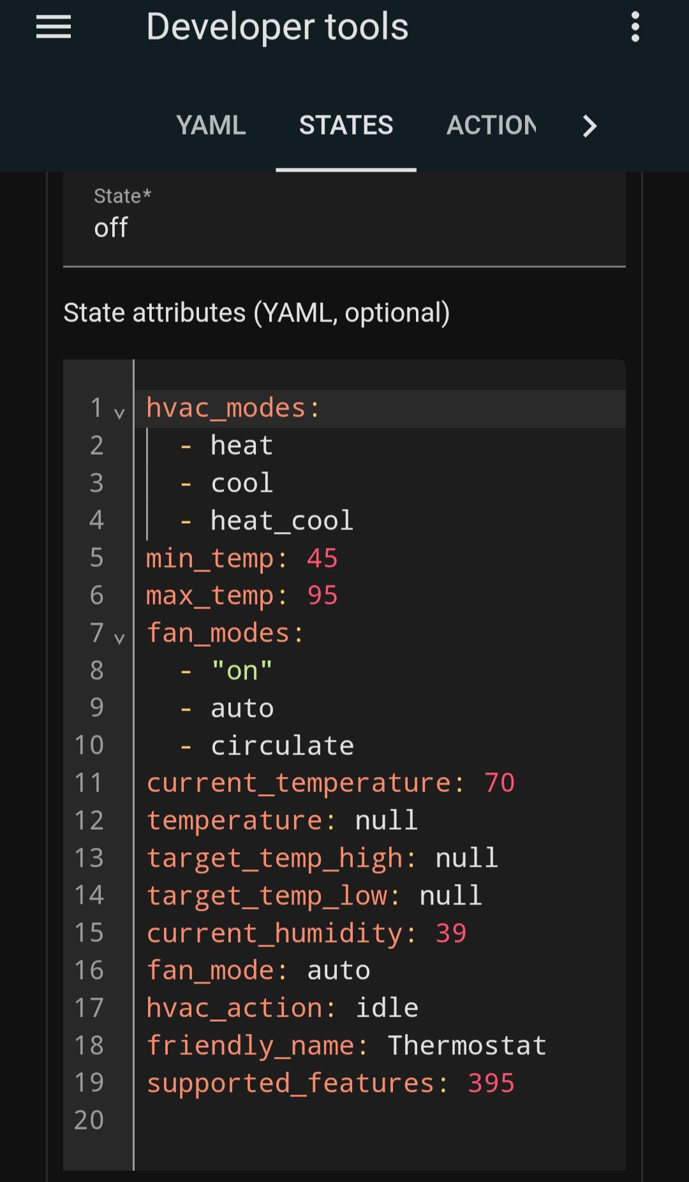Screen dimensions: 689x1182
Task: Click the current_temperature value 70
Action: tap(499, 783)
